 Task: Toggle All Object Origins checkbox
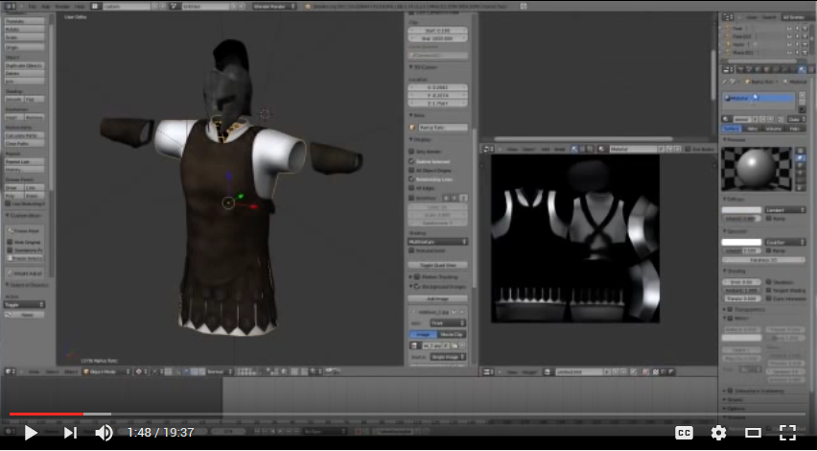[411, 170]
